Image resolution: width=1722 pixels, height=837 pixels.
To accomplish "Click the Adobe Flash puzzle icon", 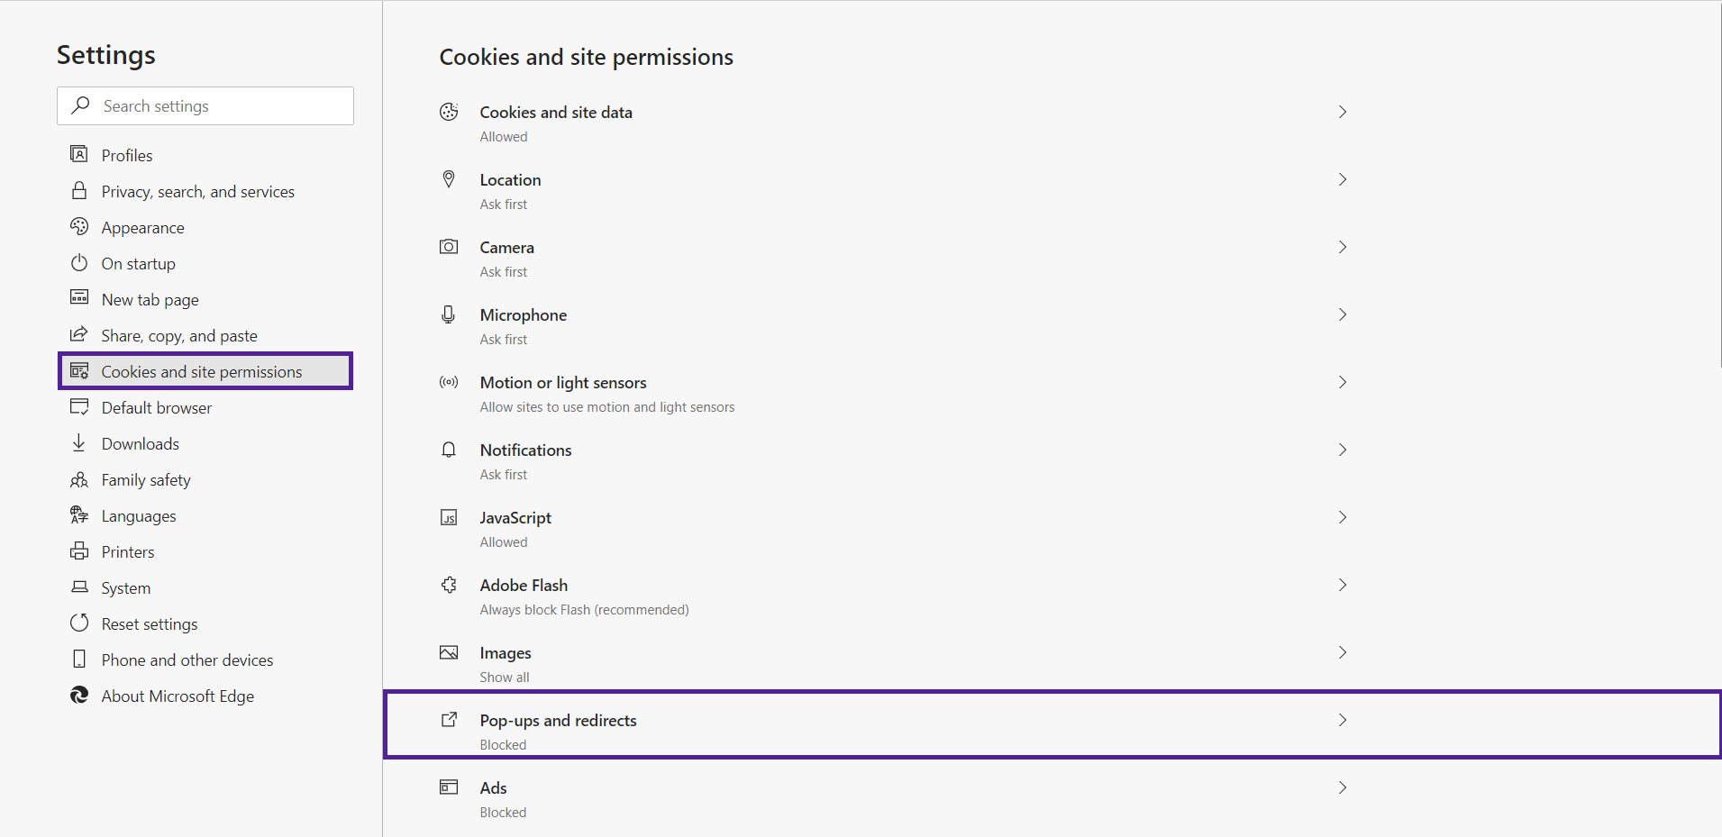I will point(449,585).
